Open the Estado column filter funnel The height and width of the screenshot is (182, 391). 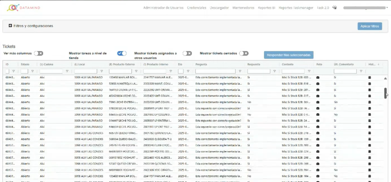click(33, 71)
